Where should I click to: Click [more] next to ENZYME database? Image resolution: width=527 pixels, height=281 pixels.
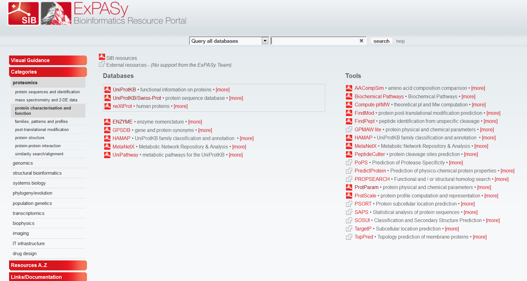(x=195, y=122)
